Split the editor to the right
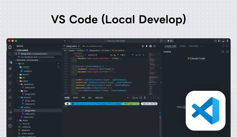This screenshot has height=137, width=237. (x=154, y=46)
